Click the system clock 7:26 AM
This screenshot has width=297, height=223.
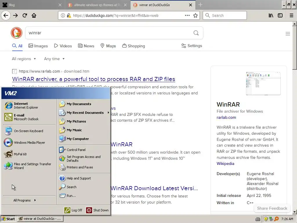click(287, 219)
